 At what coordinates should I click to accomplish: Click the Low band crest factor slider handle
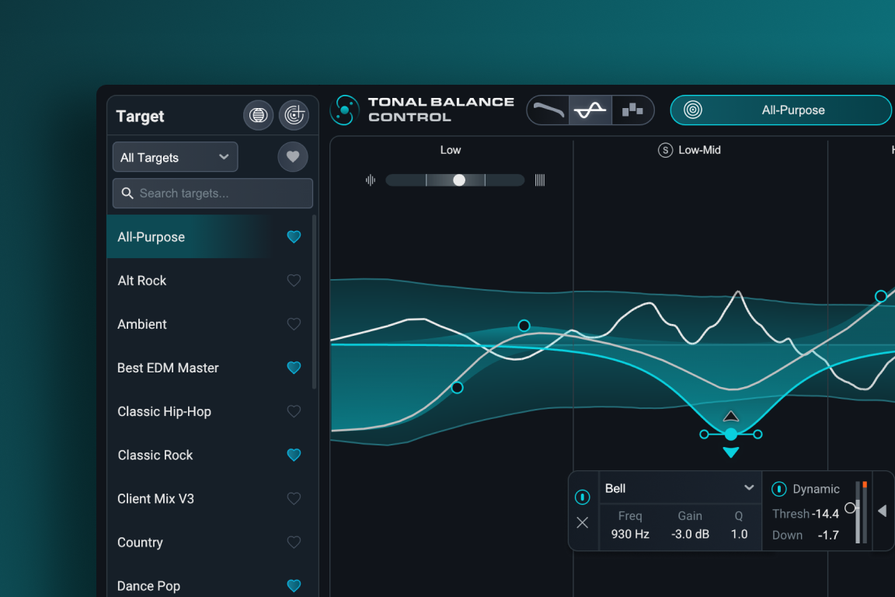coord(459,180)
